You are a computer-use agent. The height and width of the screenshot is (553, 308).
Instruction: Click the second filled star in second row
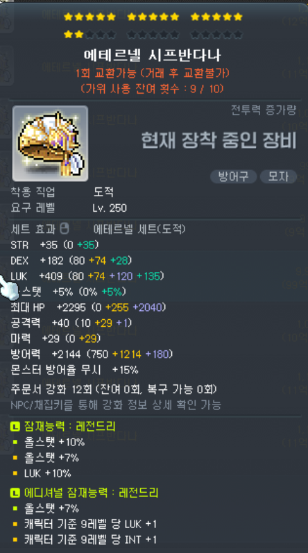79,35
